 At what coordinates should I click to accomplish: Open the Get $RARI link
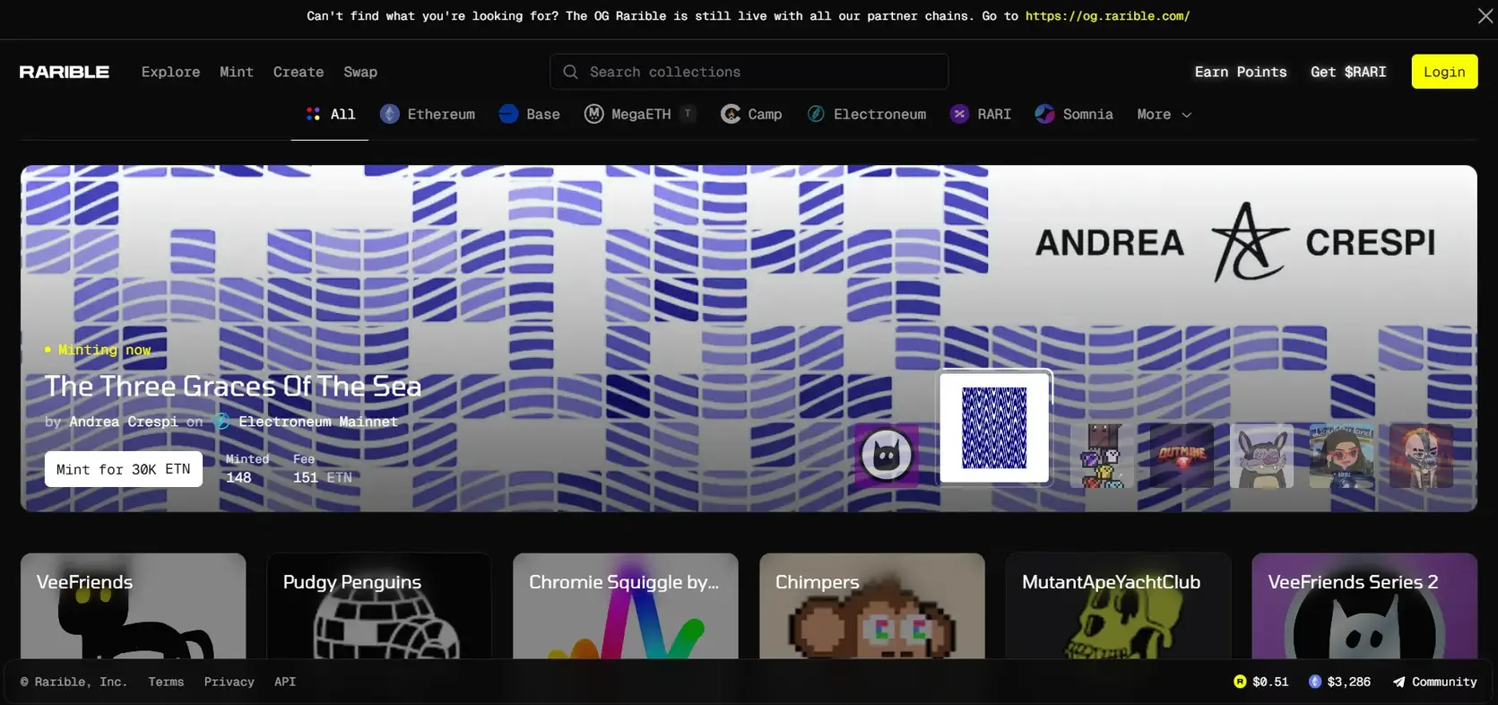(x=1348, y=72)
